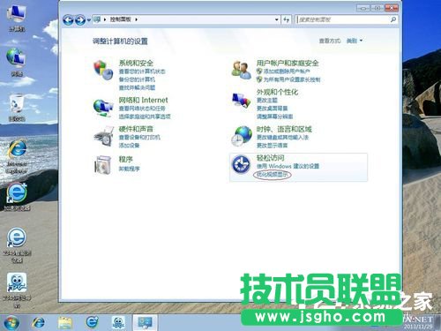The image size is (441, 331).
Task: Click 更改主题 link
Action: pos(267,100)
